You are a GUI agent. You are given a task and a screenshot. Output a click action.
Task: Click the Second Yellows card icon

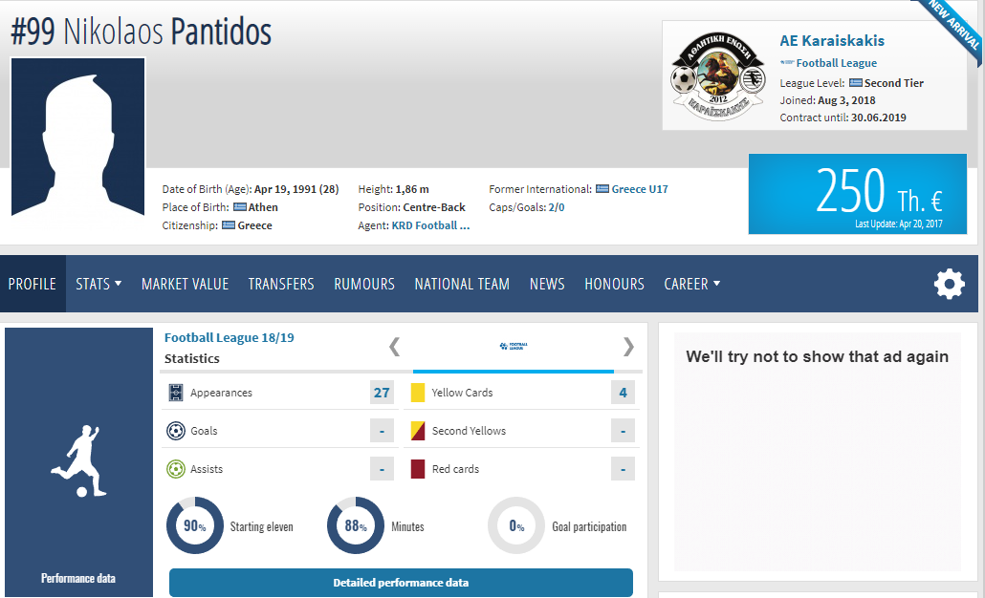coord(418,431)
